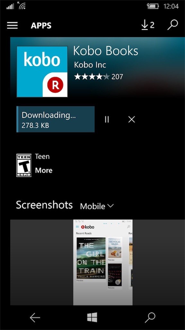Screen dimensions: 185x330
Task: Tap the search magnifier in the store header
Action: [172, 25]
